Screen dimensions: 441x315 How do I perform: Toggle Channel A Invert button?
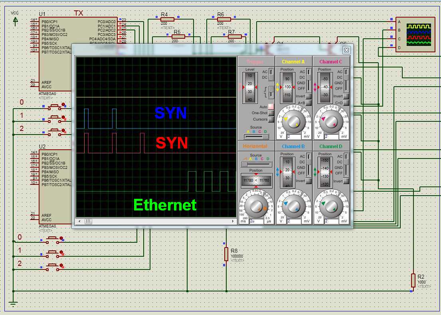(x=308, y=96)
